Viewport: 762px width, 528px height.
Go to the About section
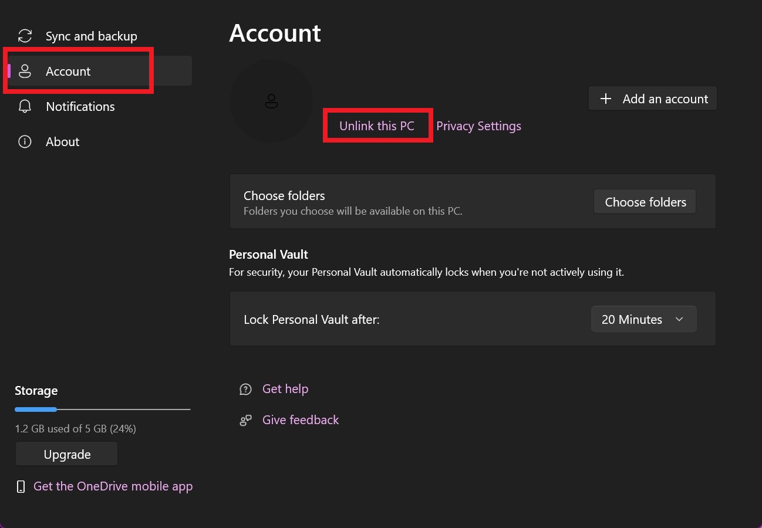click(63, 142)
